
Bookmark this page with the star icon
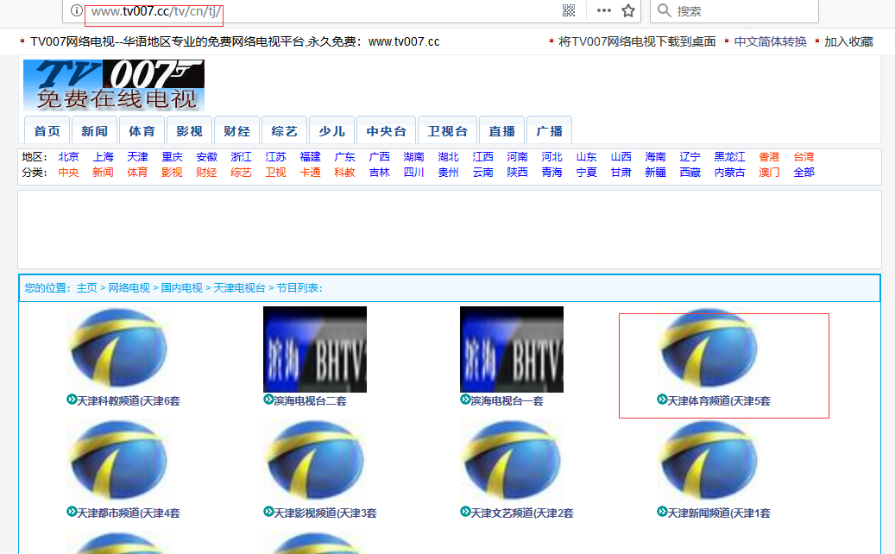pyautogui.click(x=628, y=10)
